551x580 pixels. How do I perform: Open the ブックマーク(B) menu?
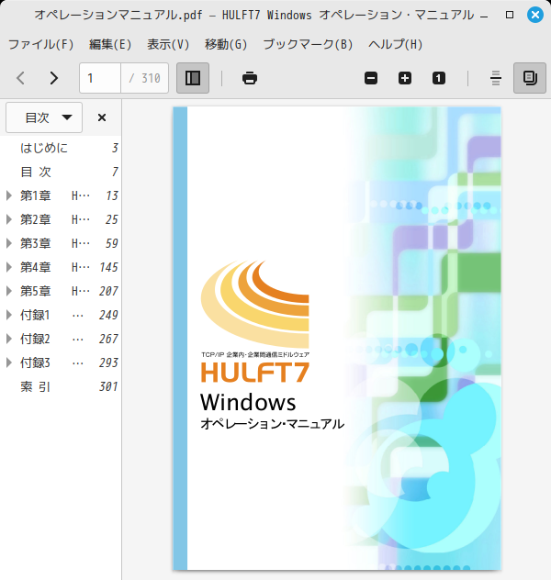click(x=308, y=44)
